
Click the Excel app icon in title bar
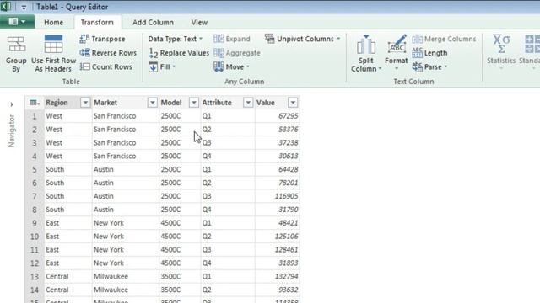(x=6, y=6)
